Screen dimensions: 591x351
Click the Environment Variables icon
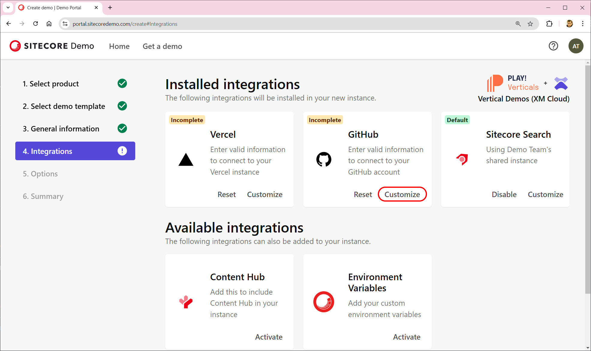point(324,302)
